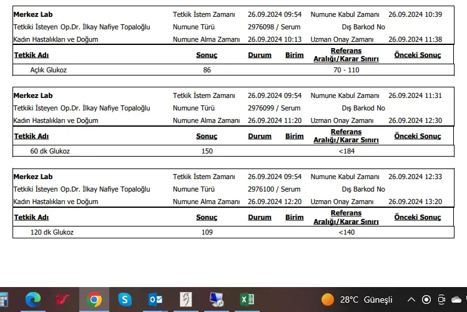Click first table's Tetkik Adı header

[x=31, y=55]
